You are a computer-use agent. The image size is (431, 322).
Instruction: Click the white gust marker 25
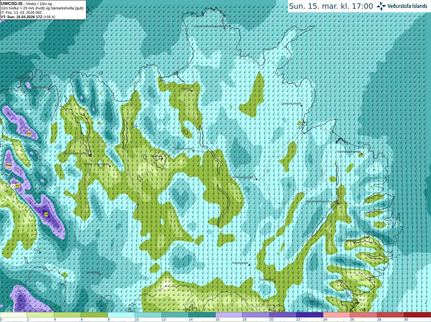[13, 186]
